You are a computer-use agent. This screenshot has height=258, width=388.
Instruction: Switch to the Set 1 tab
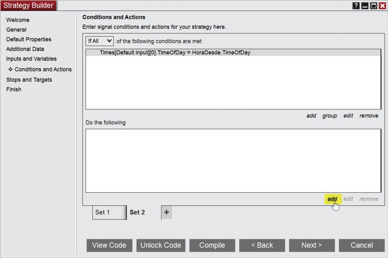[110, 212]
